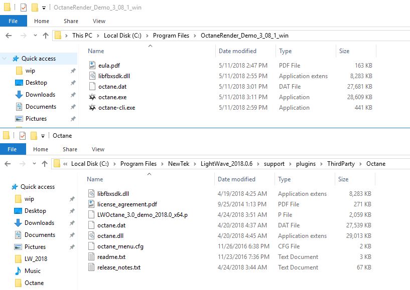Screen dimensions: 410x290
Task: Click the NewTek breadcrumb in address bar
Action: [x=178, y=164]
